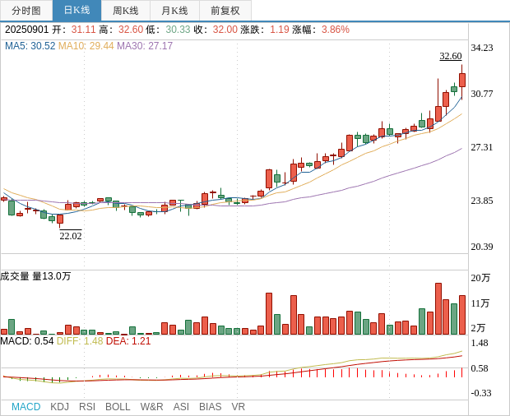Click the MA30: 27.17 label
Screen dimensions: 510x416
[145, 46]
